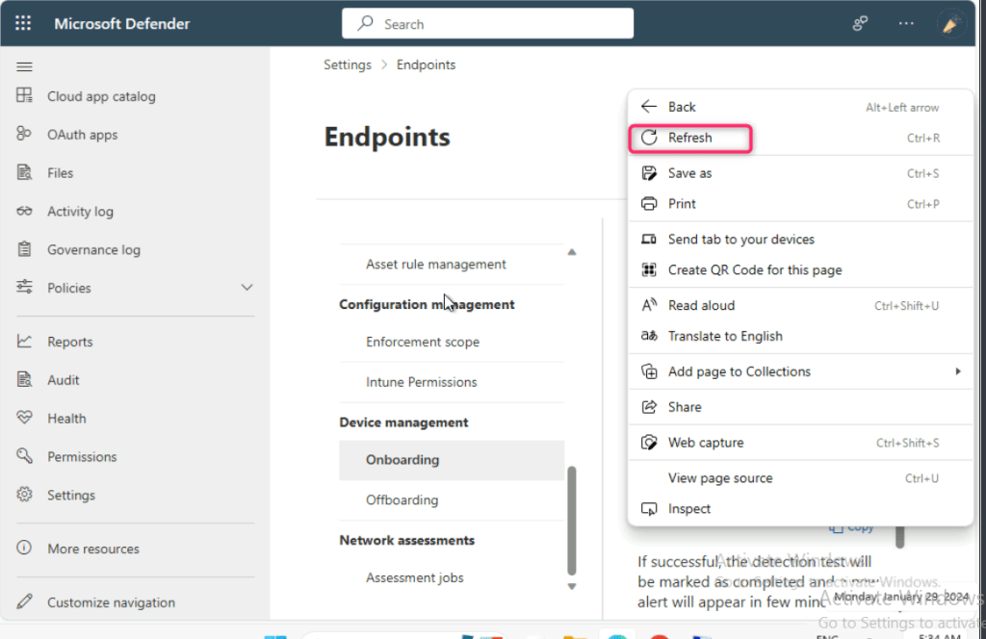Open Offboarding under Device management
This screenshot has width=986, height=639.
pyautogui.click(x=402, y=499)
